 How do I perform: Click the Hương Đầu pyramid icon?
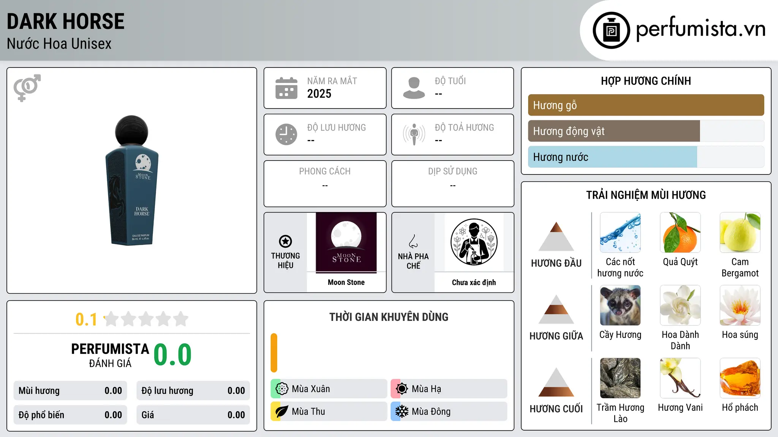pos(556,236)
